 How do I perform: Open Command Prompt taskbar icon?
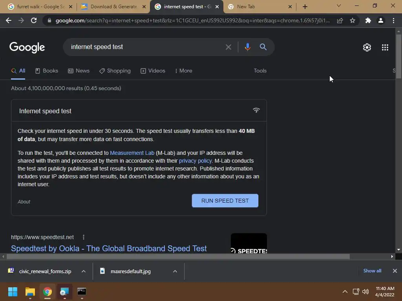click(x=82, y=292)
